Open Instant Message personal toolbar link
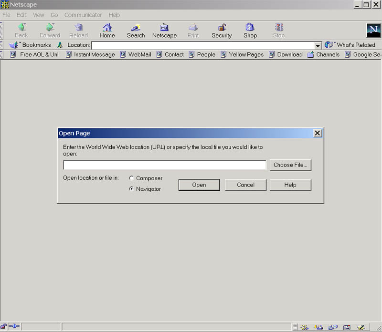Image resolution: width=382 pixels, height=332 pixels. [90, 54]
